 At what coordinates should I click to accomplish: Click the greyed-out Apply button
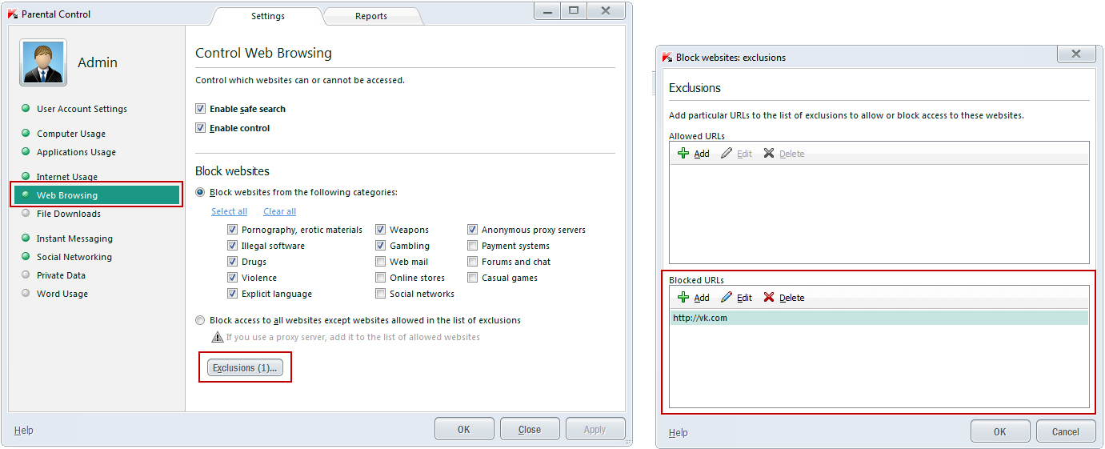pyautogui.click(x=595, y=429)
